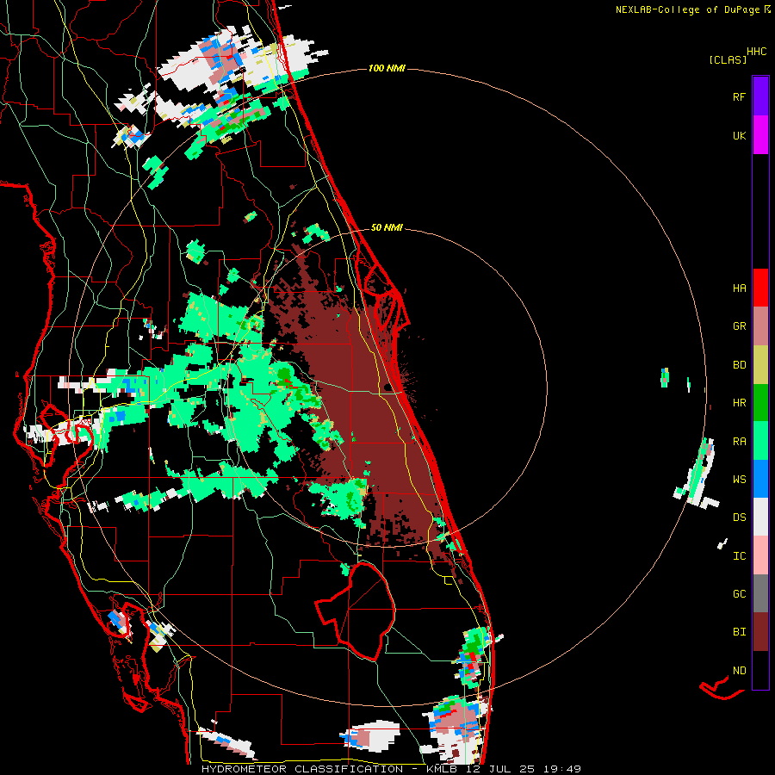Click the 50 NMI range ring label
The width and height of the screenshot is (775, 775).
[x=387, y=227]
